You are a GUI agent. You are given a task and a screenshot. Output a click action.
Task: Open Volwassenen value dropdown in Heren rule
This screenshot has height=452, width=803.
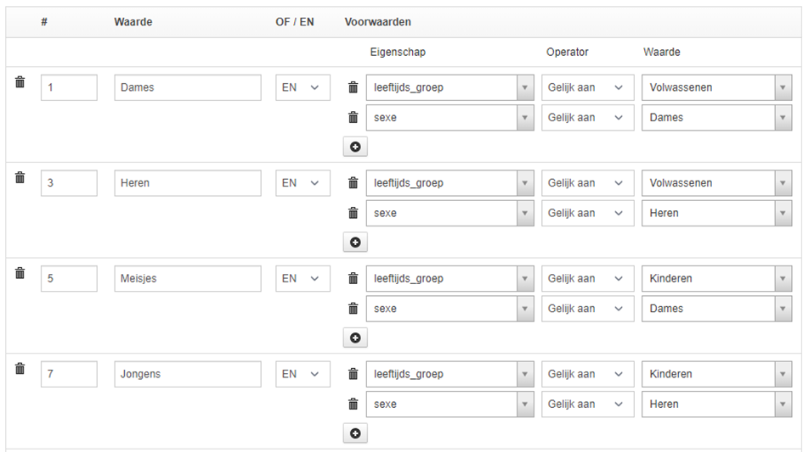[716, 183]
